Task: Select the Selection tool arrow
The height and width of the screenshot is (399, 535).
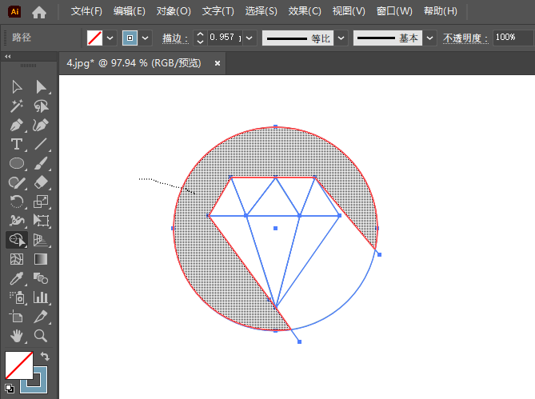Action: coord(17,87)
